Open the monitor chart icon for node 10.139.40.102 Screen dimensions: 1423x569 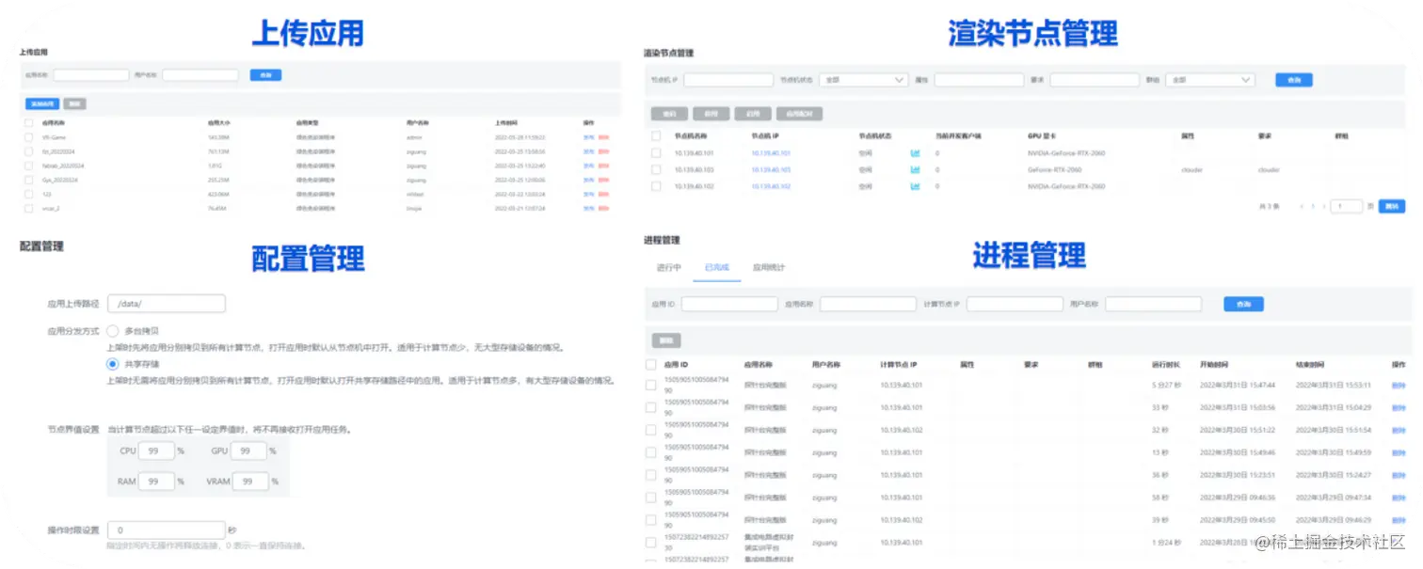click(x=914, y=186)
